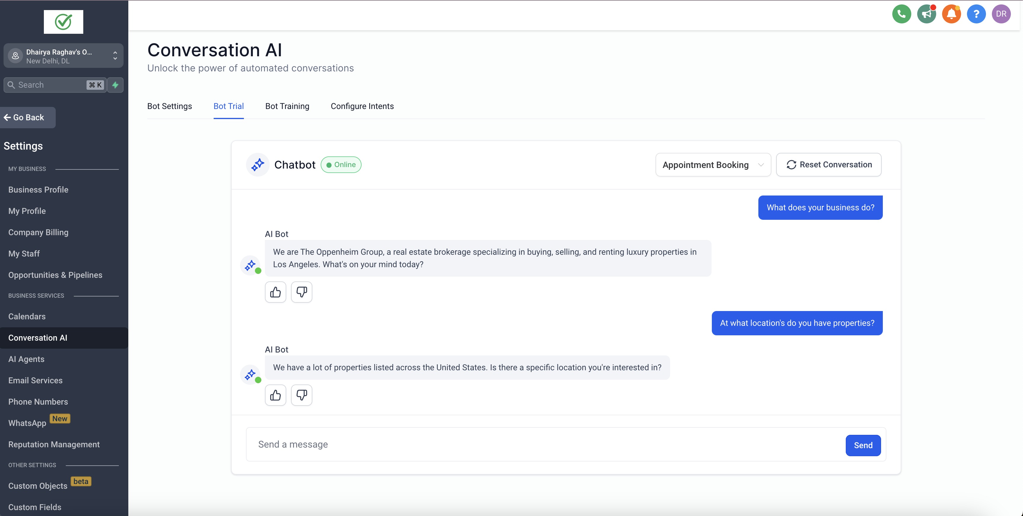Image resolution: width=1023 pixels, height=516 pixels.
Task: Click the Go Back button
Action: 28,118
